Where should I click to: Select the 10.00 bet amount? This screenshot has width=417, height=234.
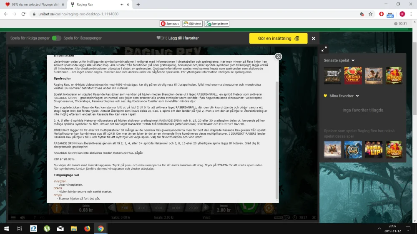[176, 208]
